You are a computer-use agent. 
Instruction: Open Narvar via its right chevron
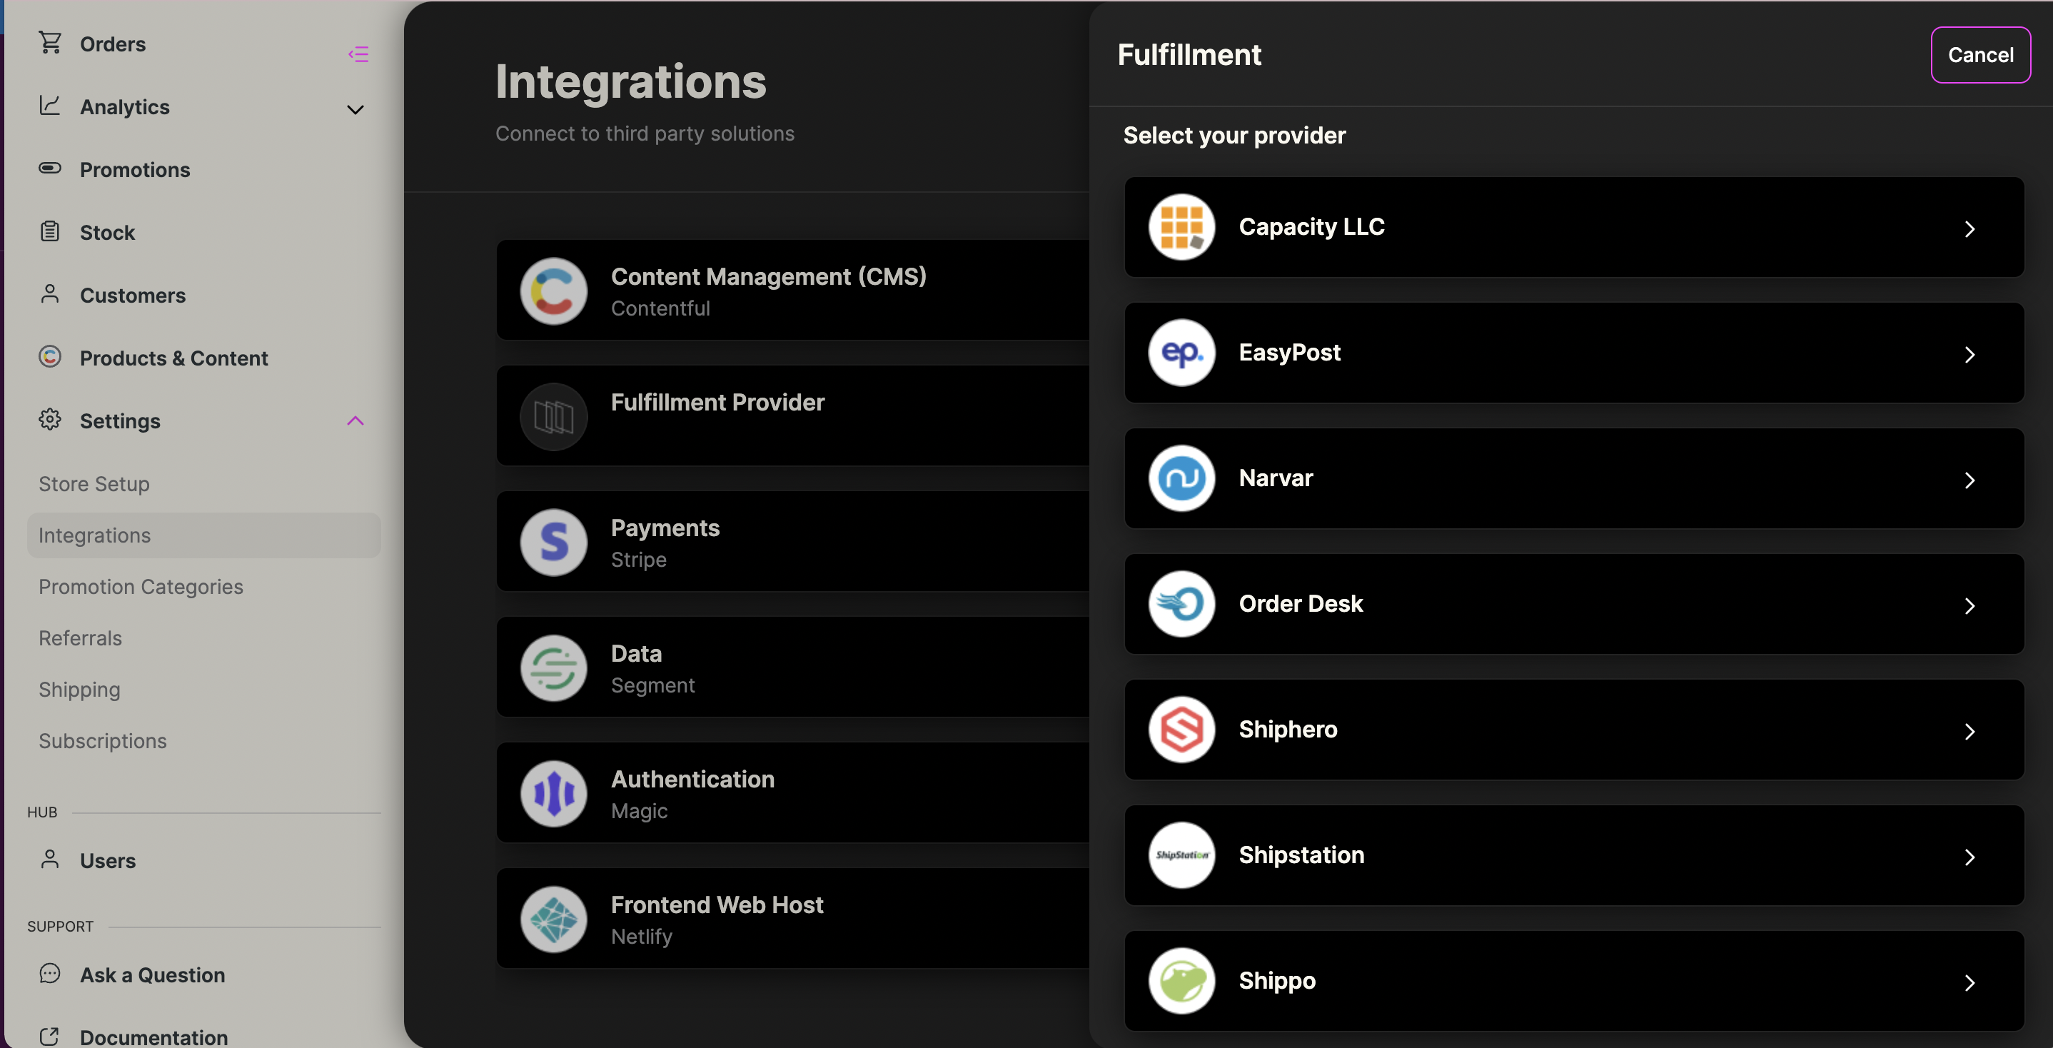coord(1969,480)
